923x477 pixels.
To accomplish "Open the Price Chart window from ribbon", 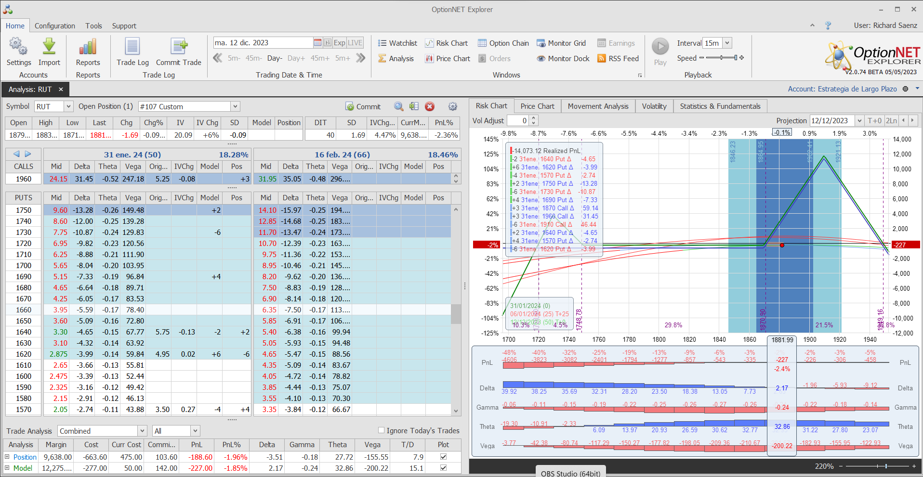I will tap(448, 59).
